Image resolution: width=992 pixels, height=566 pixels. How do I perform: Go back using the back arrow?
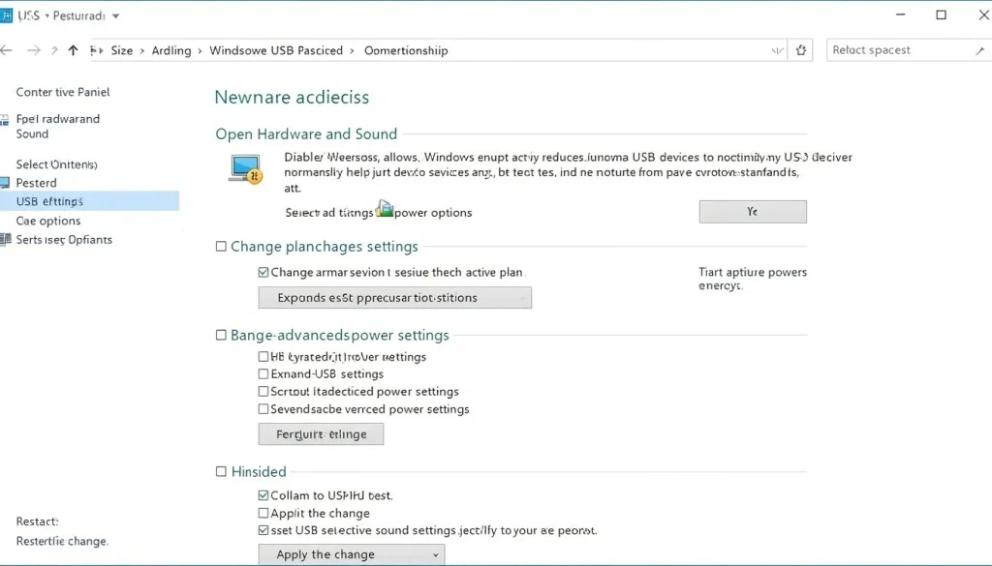point(7,50)
